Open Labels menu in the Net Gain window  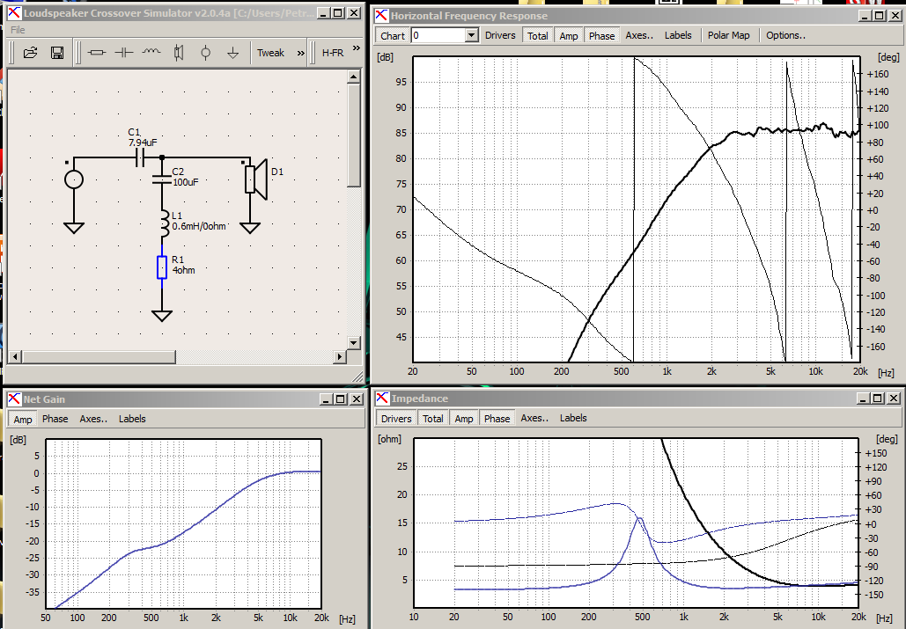coord(132,419)
